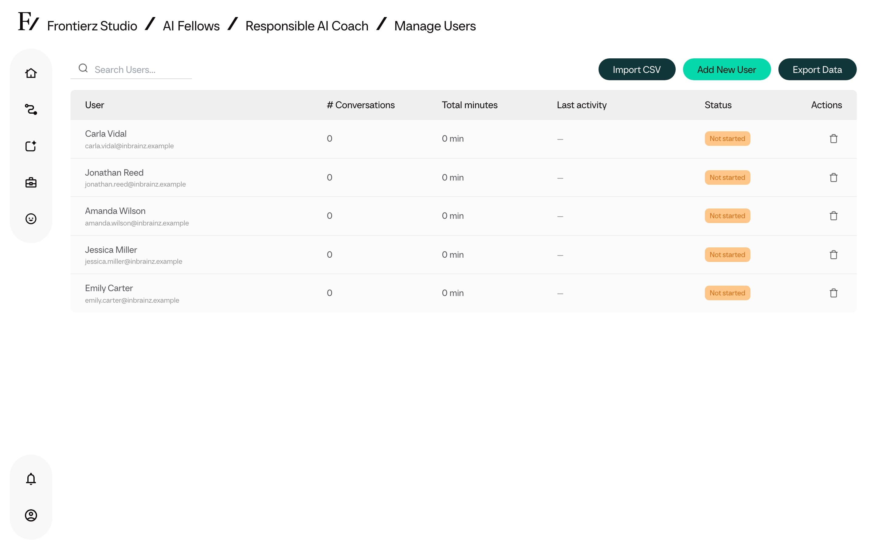Click Not started badge for Jessica Miller
Viewport: 875px width, 547px height.
pos(727,255)
